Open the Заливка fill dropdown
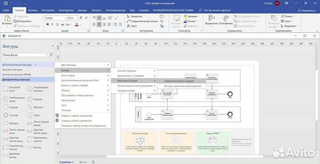The image size is (320, 164). [x=198, y=16]
